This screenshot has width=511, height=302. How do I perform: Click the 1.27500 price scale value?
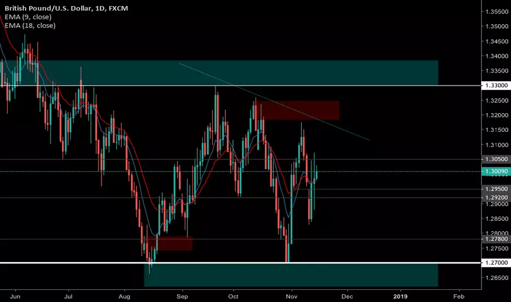(497, 248)
